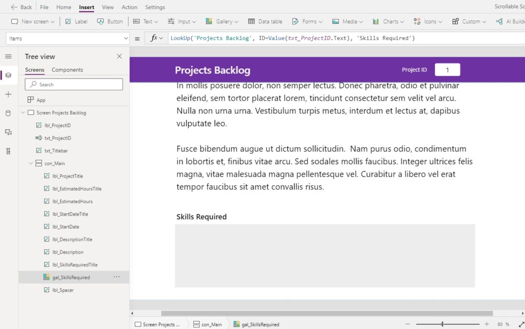Open the View menu
Screen dimensions: 525x329
[108, 7]
